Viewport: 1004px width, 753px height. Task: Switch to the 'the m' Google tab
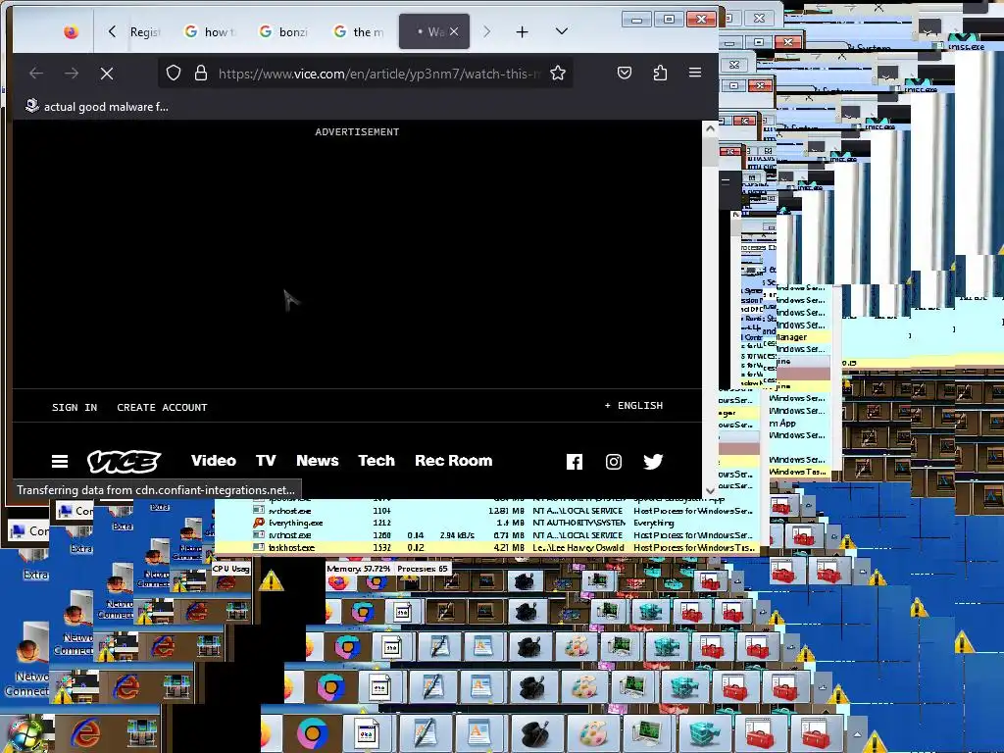(x=359, y=31)
